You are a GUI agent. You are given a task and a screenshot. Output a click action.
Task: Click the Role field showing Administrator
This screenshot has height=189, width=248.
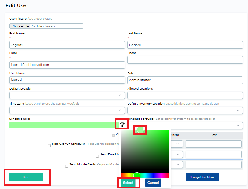(x=185, y=80)
